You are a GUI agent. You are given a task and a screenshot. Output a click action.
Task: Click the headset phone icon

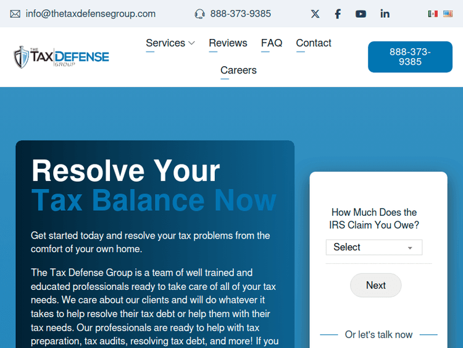pos(200,14)
